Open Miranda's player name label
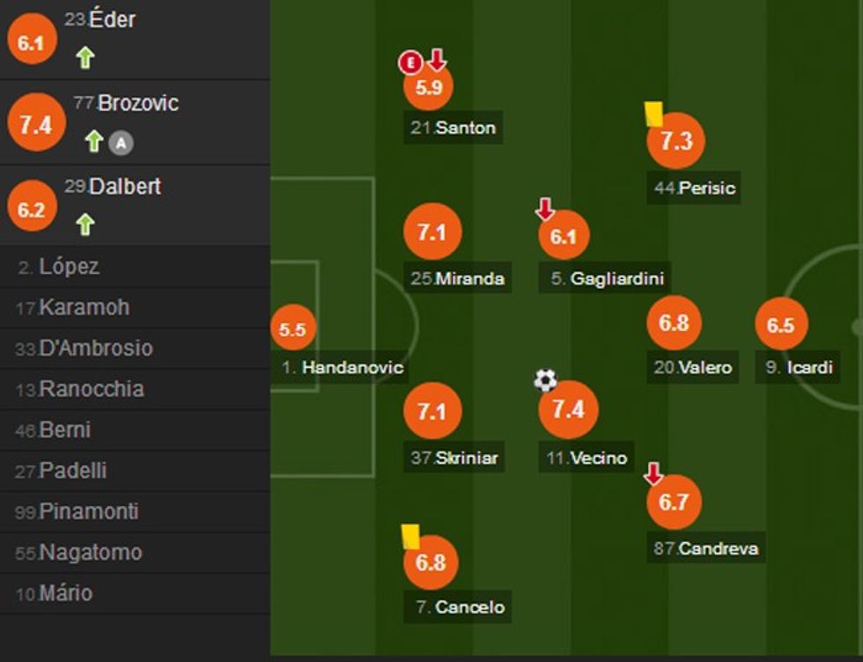863x662 pixels. (458, 279)
